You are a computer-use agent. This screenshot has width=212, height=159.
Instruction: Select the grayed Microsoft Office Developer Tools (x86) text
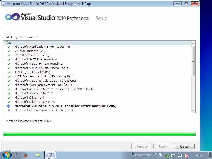(44, 110)
